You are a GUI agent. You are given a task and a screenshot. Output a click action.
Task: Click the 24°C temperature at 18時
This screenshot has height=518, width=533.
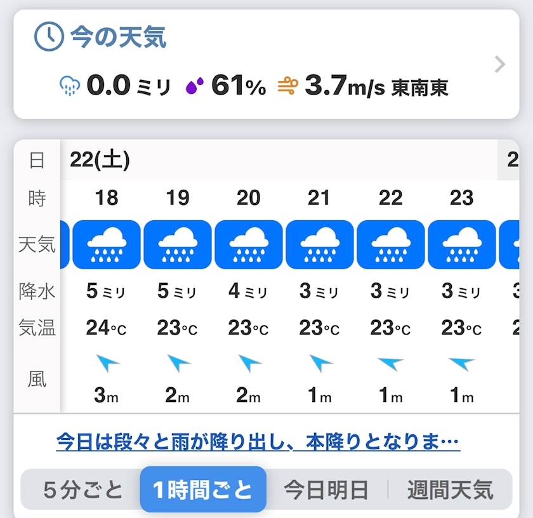pos(106,328)
